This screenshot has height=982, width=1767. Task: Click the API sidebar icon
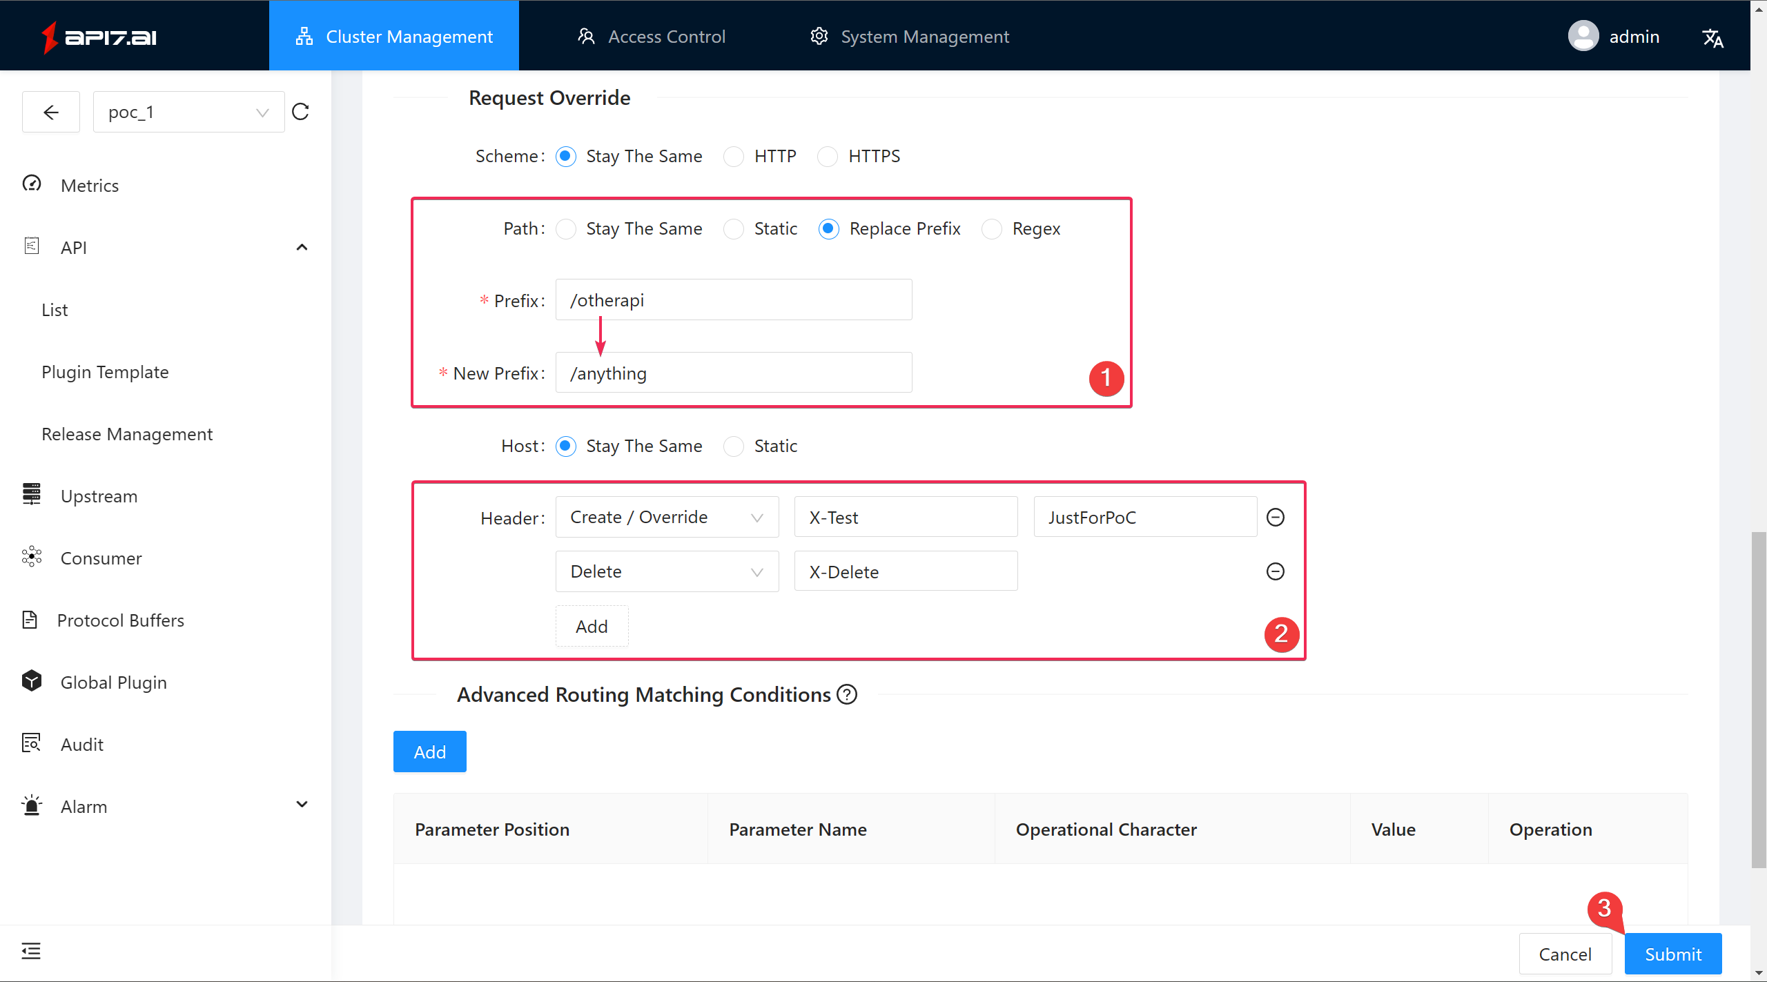[32, 246]
